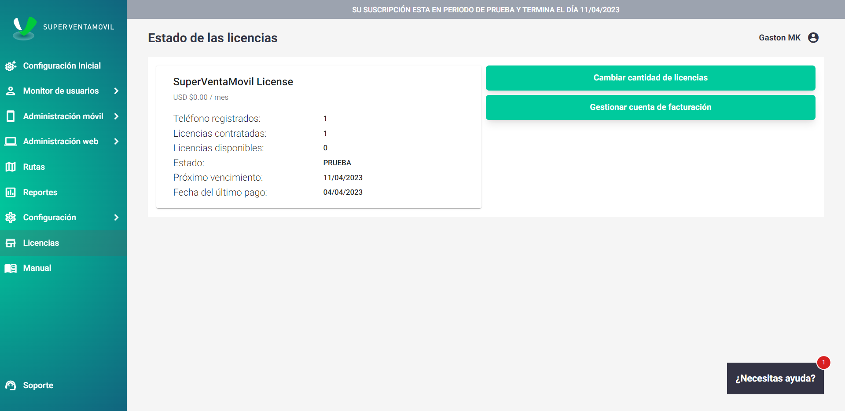Image resolution: width=845 pixels, height=411 pixels.
Task: Click the 04/04/2023 último pago date
Action: tap(343, 193)
